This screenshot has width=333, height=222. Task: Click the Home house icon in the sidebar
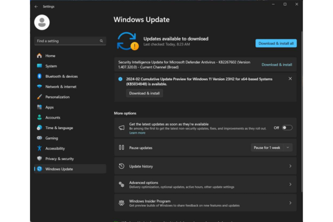[39, 56]
